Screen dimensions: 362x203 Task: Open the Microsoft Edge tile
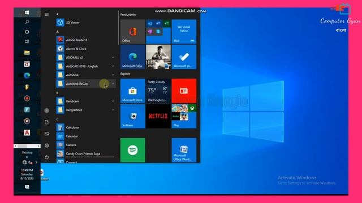(133, 57)
